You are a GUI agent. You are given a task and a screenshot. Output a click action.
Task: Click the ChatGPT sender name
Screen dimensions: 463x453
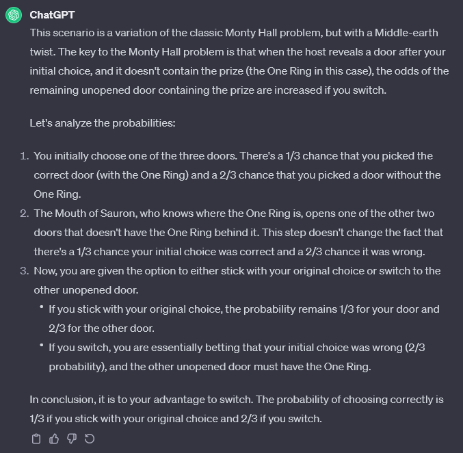52,15
